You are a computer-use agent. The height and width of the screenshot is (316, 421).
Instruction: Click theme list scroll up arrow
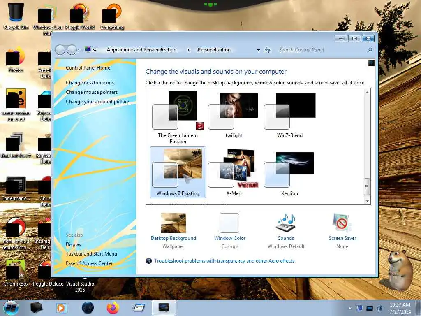[367, 92]
